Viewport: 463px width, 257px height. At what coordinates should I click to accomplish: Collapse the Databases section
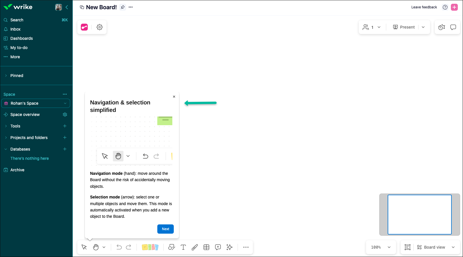pos(6,149)
